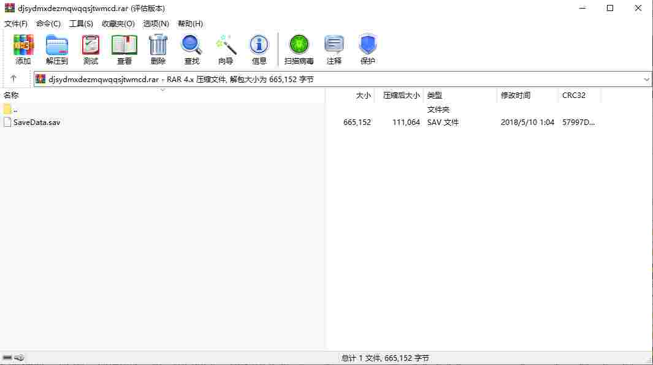
Task: Go up one level with arrow icon
Action: tap(13, 78)
